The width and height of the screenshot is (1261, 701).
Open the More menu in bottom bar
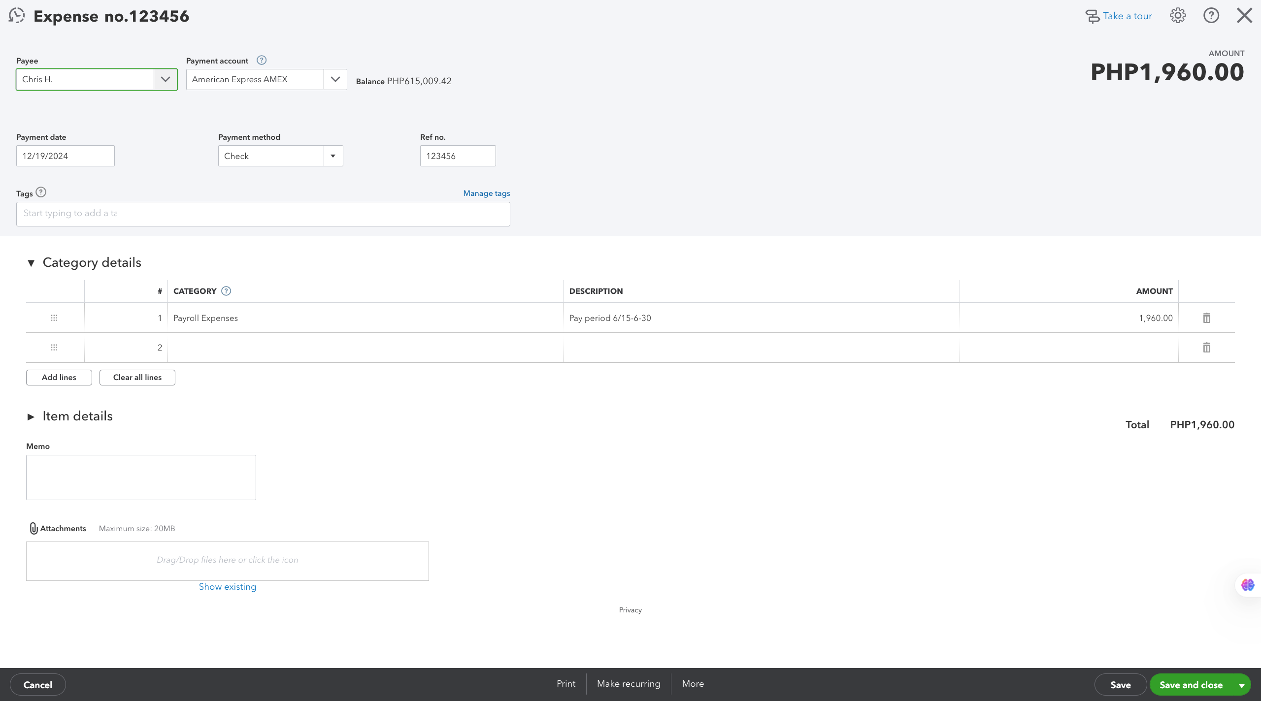(693, 684)
